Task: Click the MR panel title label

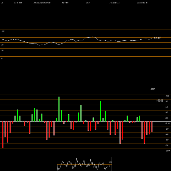Action: [x=153, y=89]
